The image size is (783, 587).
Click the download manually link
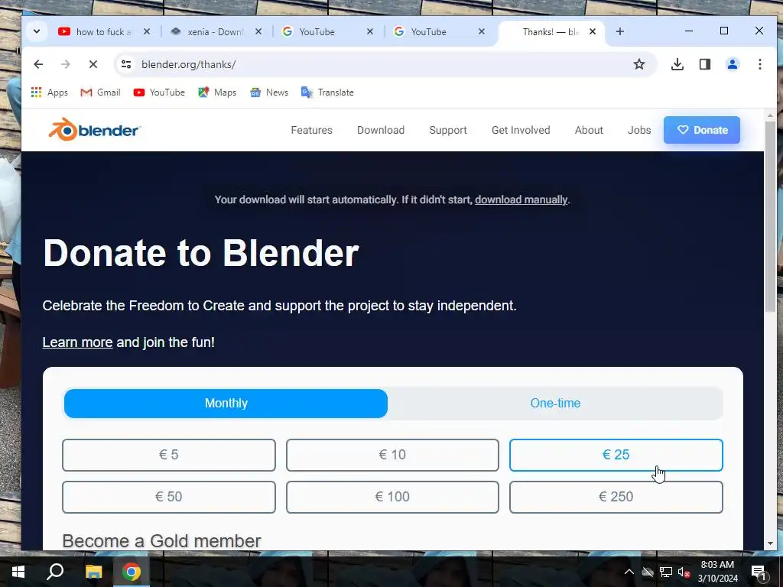(521, 199)
